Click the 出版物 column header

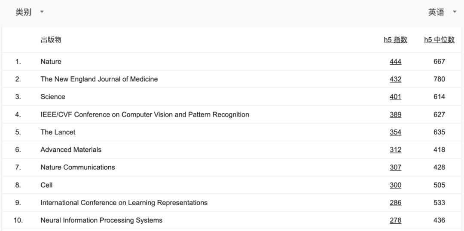(x=51, y=40)
